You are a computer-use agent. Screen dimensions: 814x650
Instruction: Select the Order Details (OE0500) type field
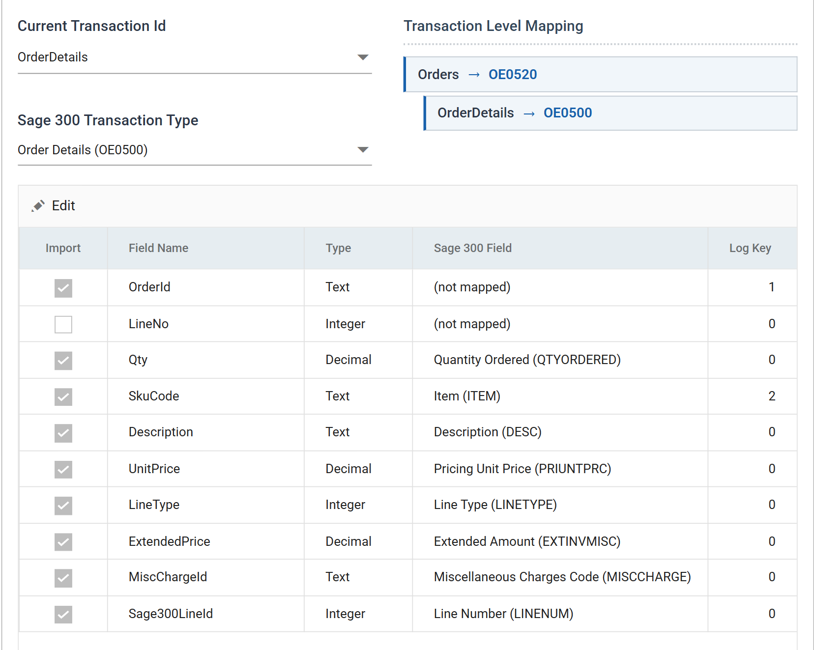[x=195, y=150]
